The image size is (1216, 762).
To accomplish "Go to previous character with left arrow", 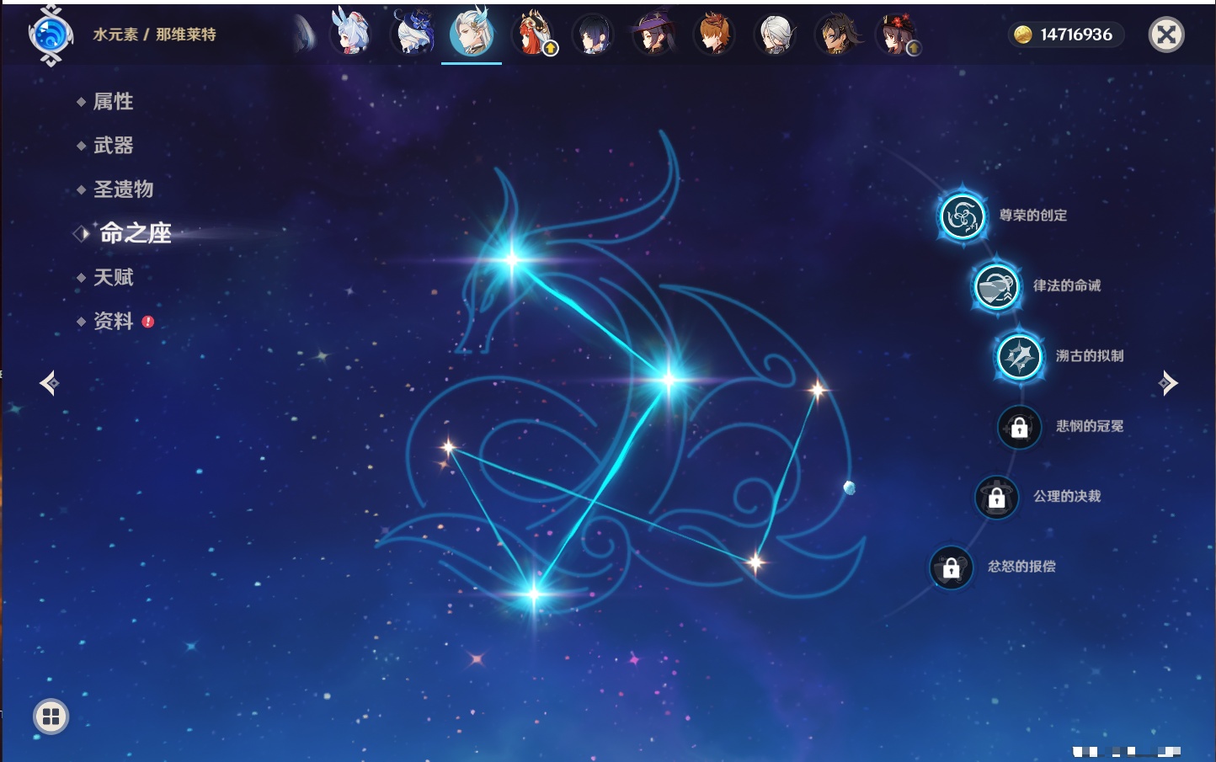I will tap(49, 383).
